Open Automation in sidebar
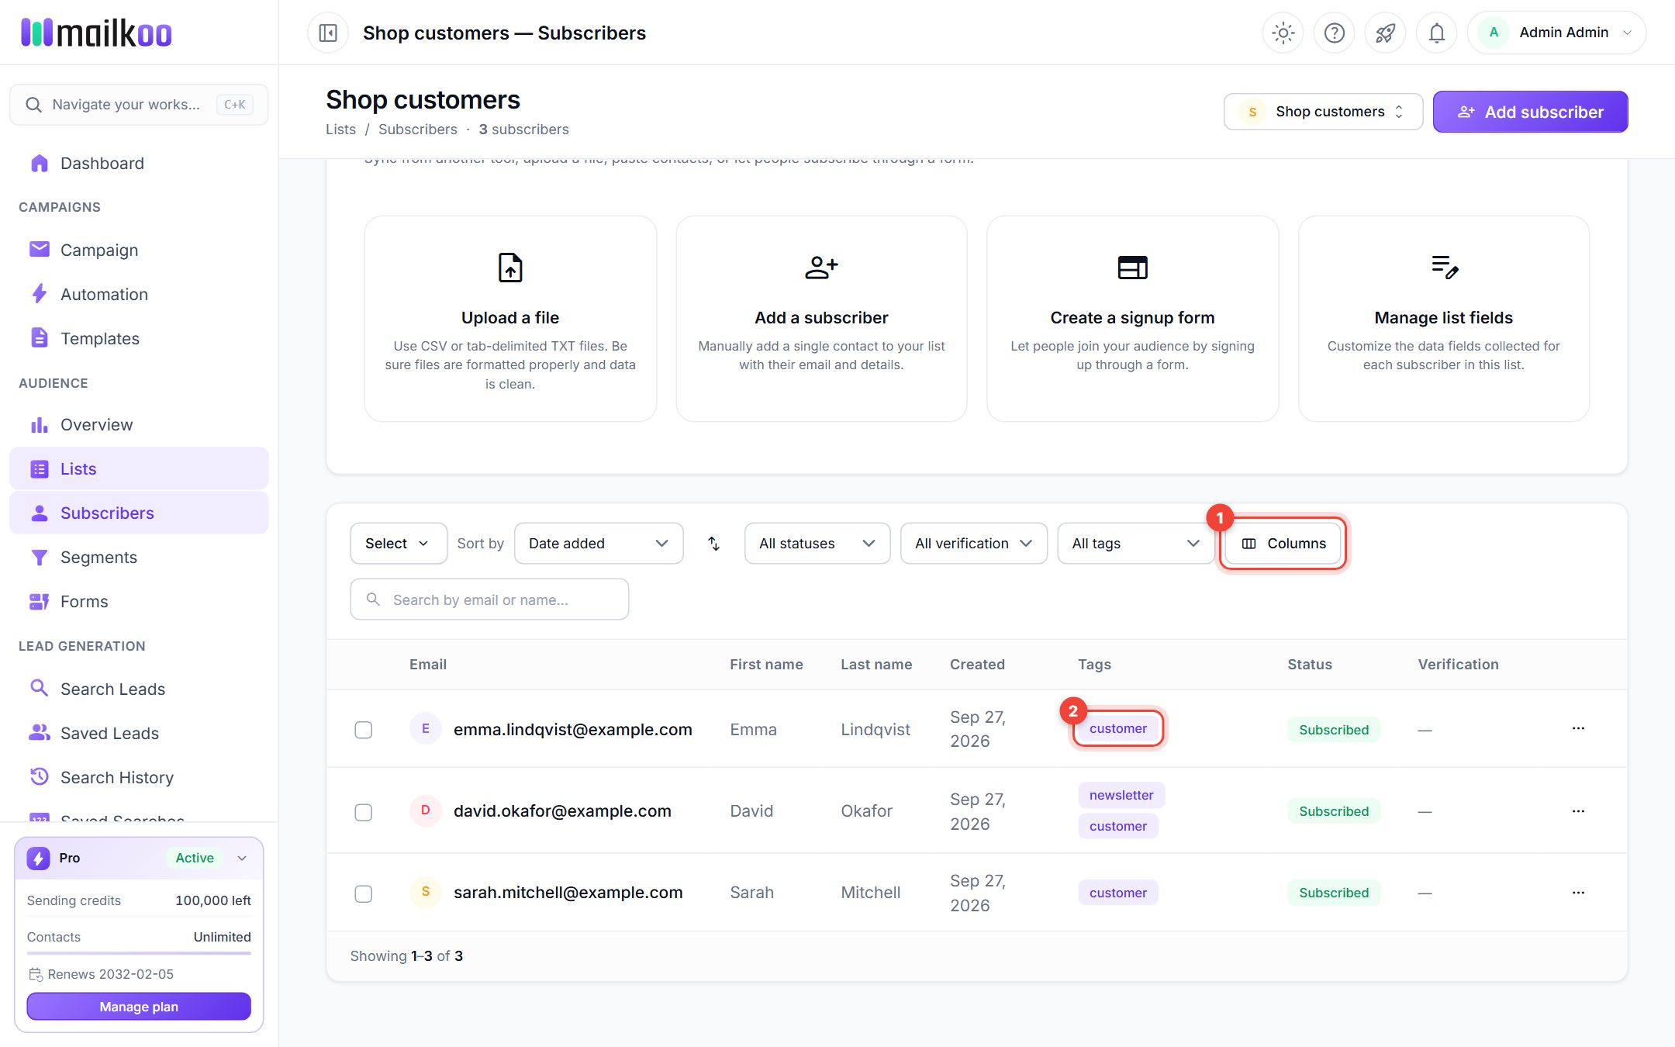The width and height of the screenshot is (1675, 1047). coord(139,295)
